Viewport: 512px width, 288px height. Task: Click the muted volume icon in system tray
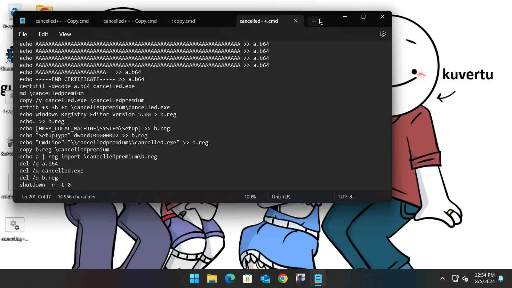(x=465, y=279)
